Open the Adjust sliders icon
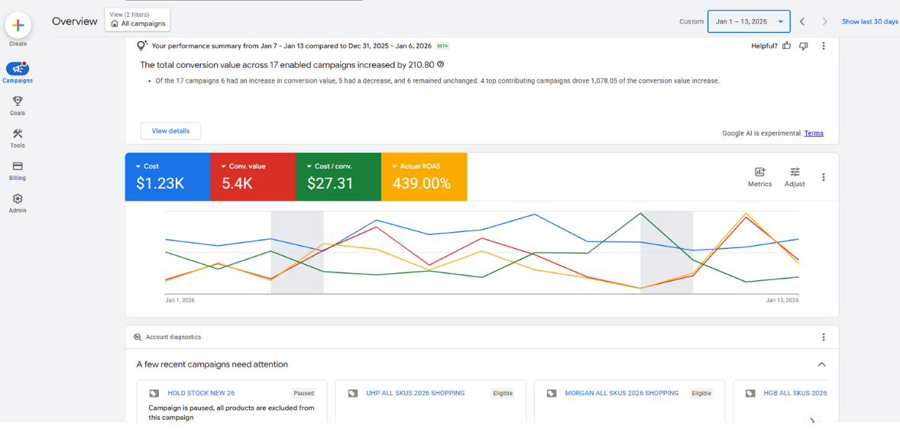Image resolution: width=900 pixels, height=432 pixels. (x=795, y=172)
